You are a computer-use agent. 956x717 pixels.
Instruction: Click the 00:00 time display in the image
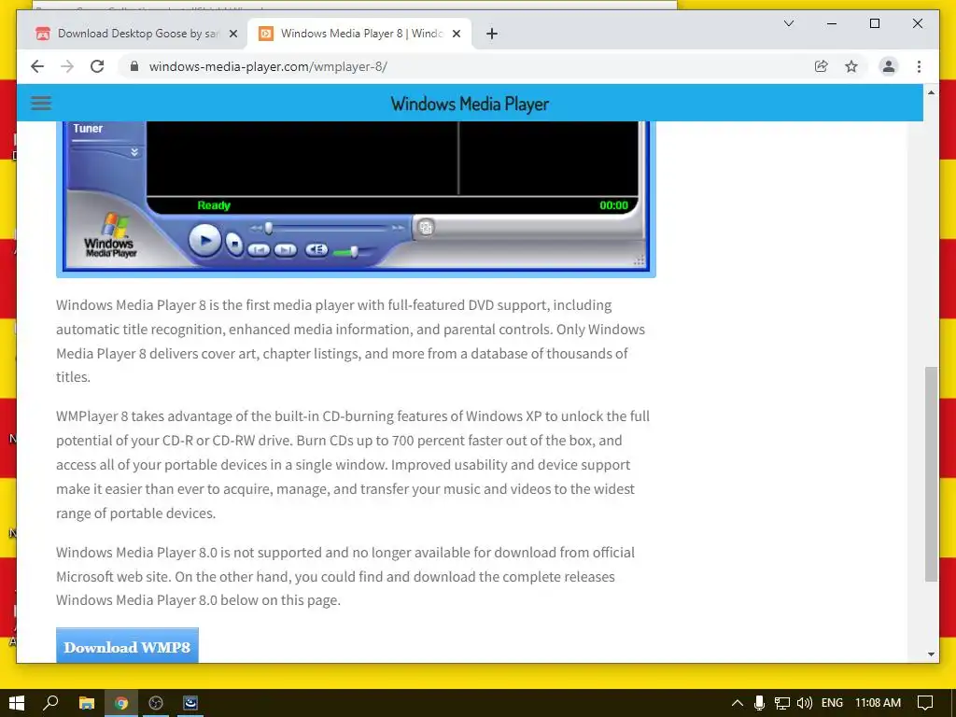pos(613,205)
